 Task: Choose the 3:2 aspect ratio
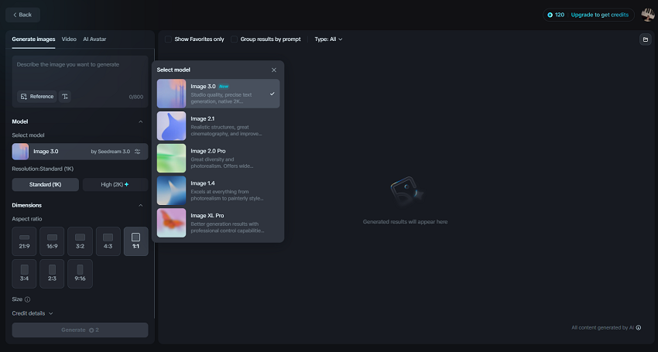(x=81, y=241)
